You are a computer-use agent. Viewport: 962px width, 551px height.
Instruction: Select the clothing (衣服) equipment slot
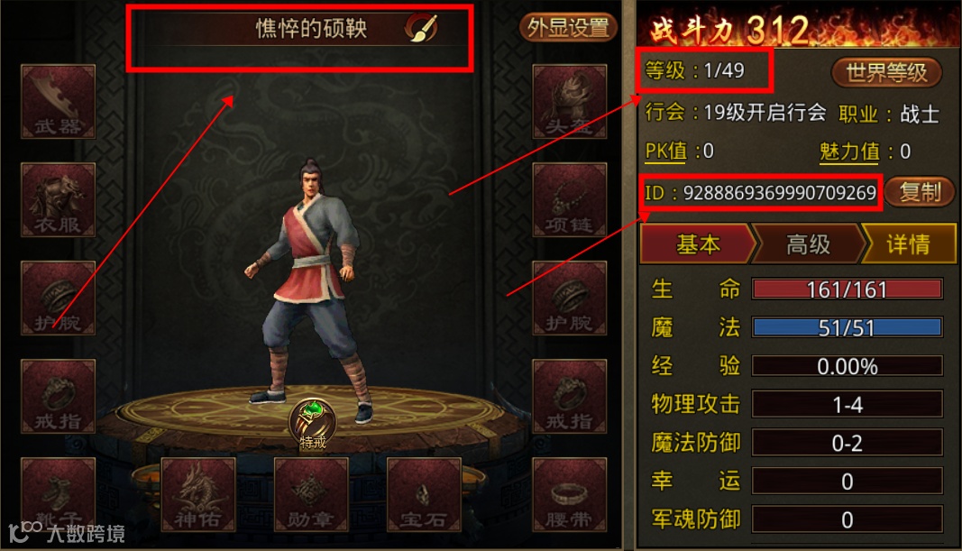[59, 199]
